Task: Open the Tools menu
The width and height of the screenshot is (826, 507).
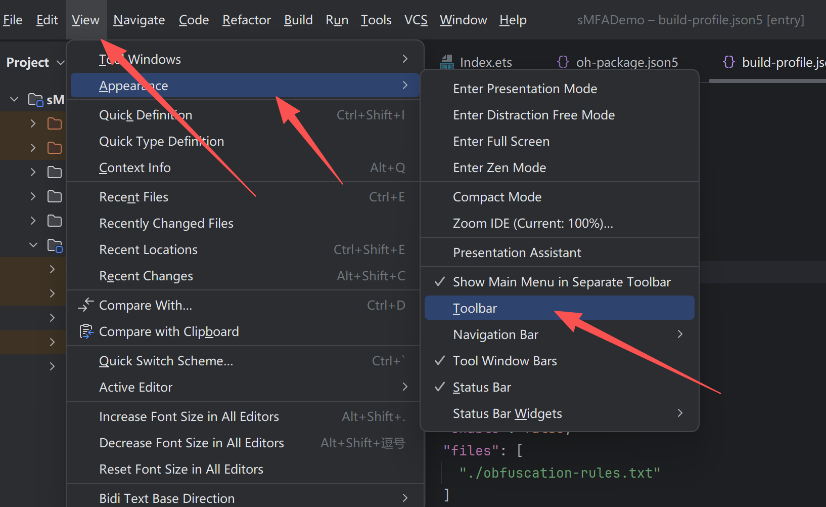Action: pyautogui.click(x=376, y=20)
